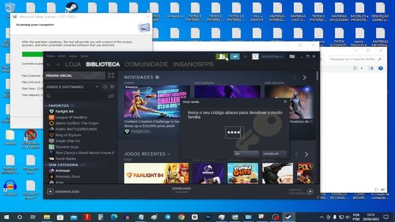Open the Ajuda menu
Image resolution: width=395 pixels, height=222 pixels.
84,56
